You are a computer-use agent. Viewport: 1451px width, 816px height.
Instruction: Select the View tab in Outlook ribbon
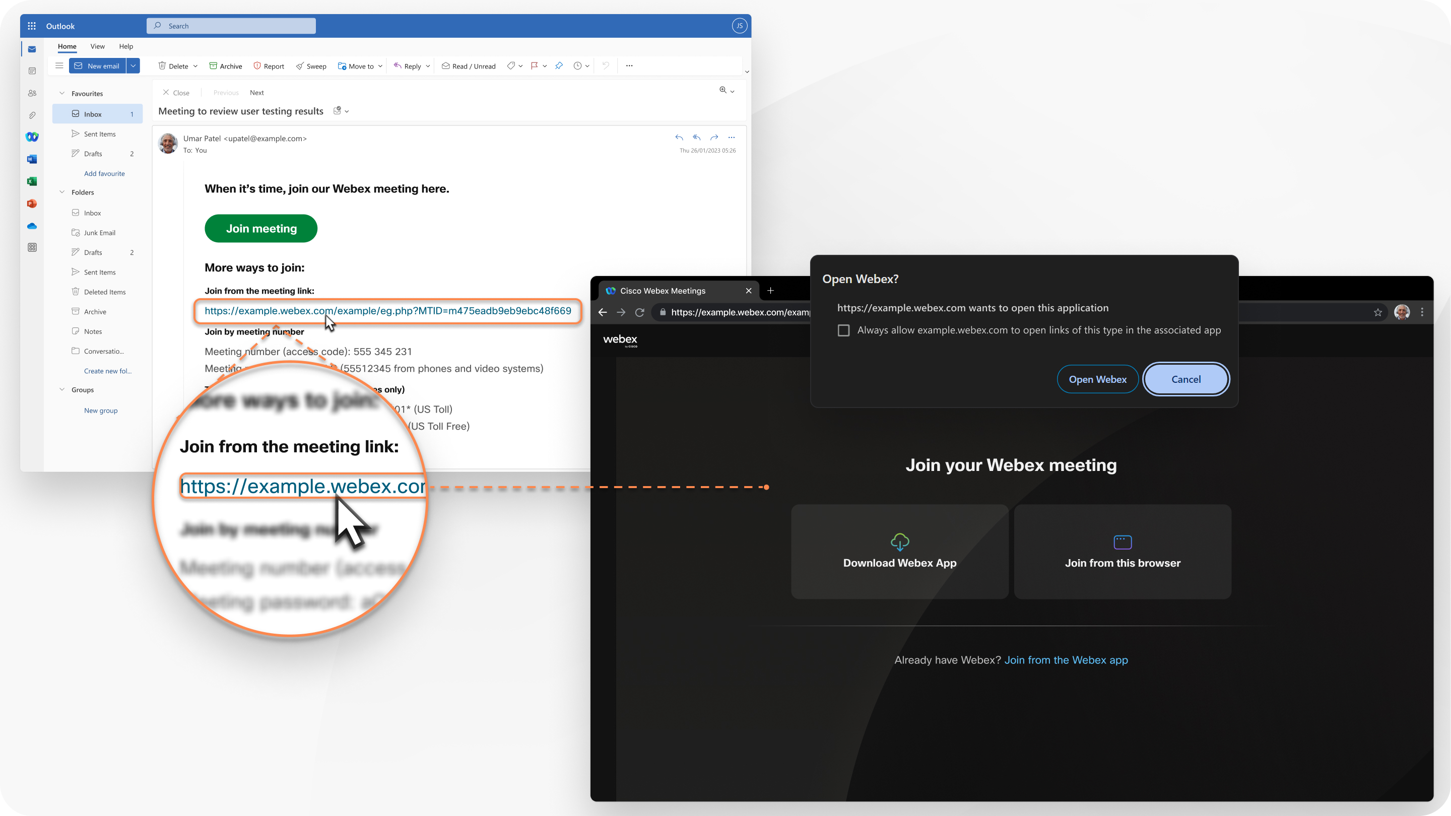pyautogui.click(x=96, y=46)
